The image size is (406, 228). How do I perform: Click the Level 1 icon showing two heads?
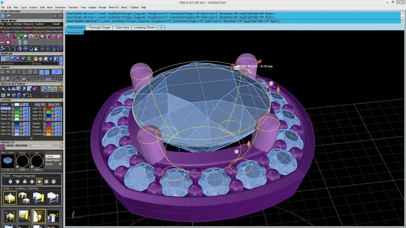pos(24,198)
